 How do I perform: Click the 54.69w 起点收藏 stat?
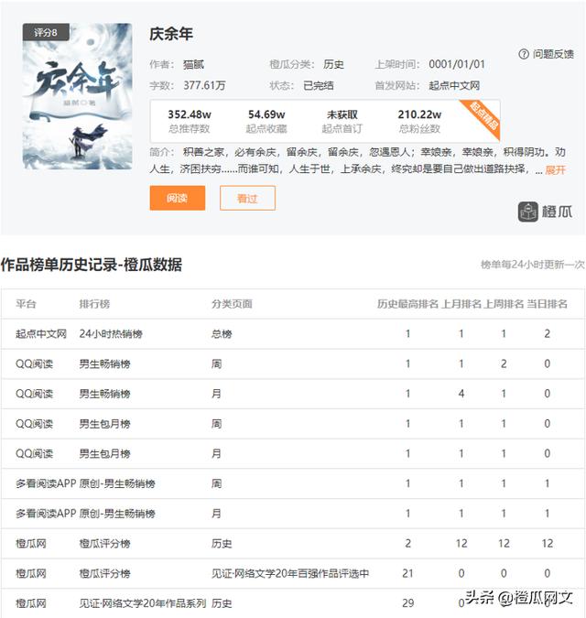pos(266,121)
